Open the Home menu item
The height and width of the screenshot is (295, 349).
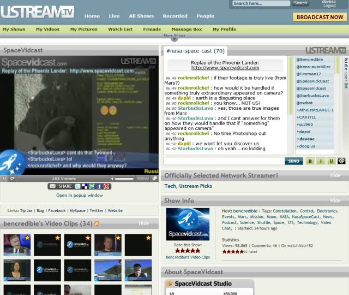point(92,16)
